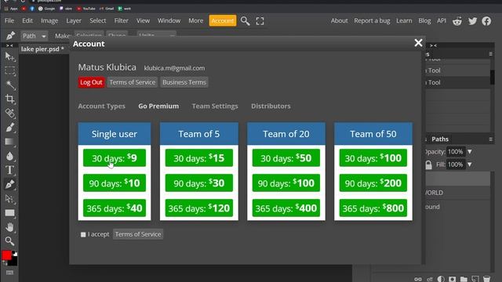Select the Hand tool
This screenshot has width=502, height=282.
tap(9, 227)
